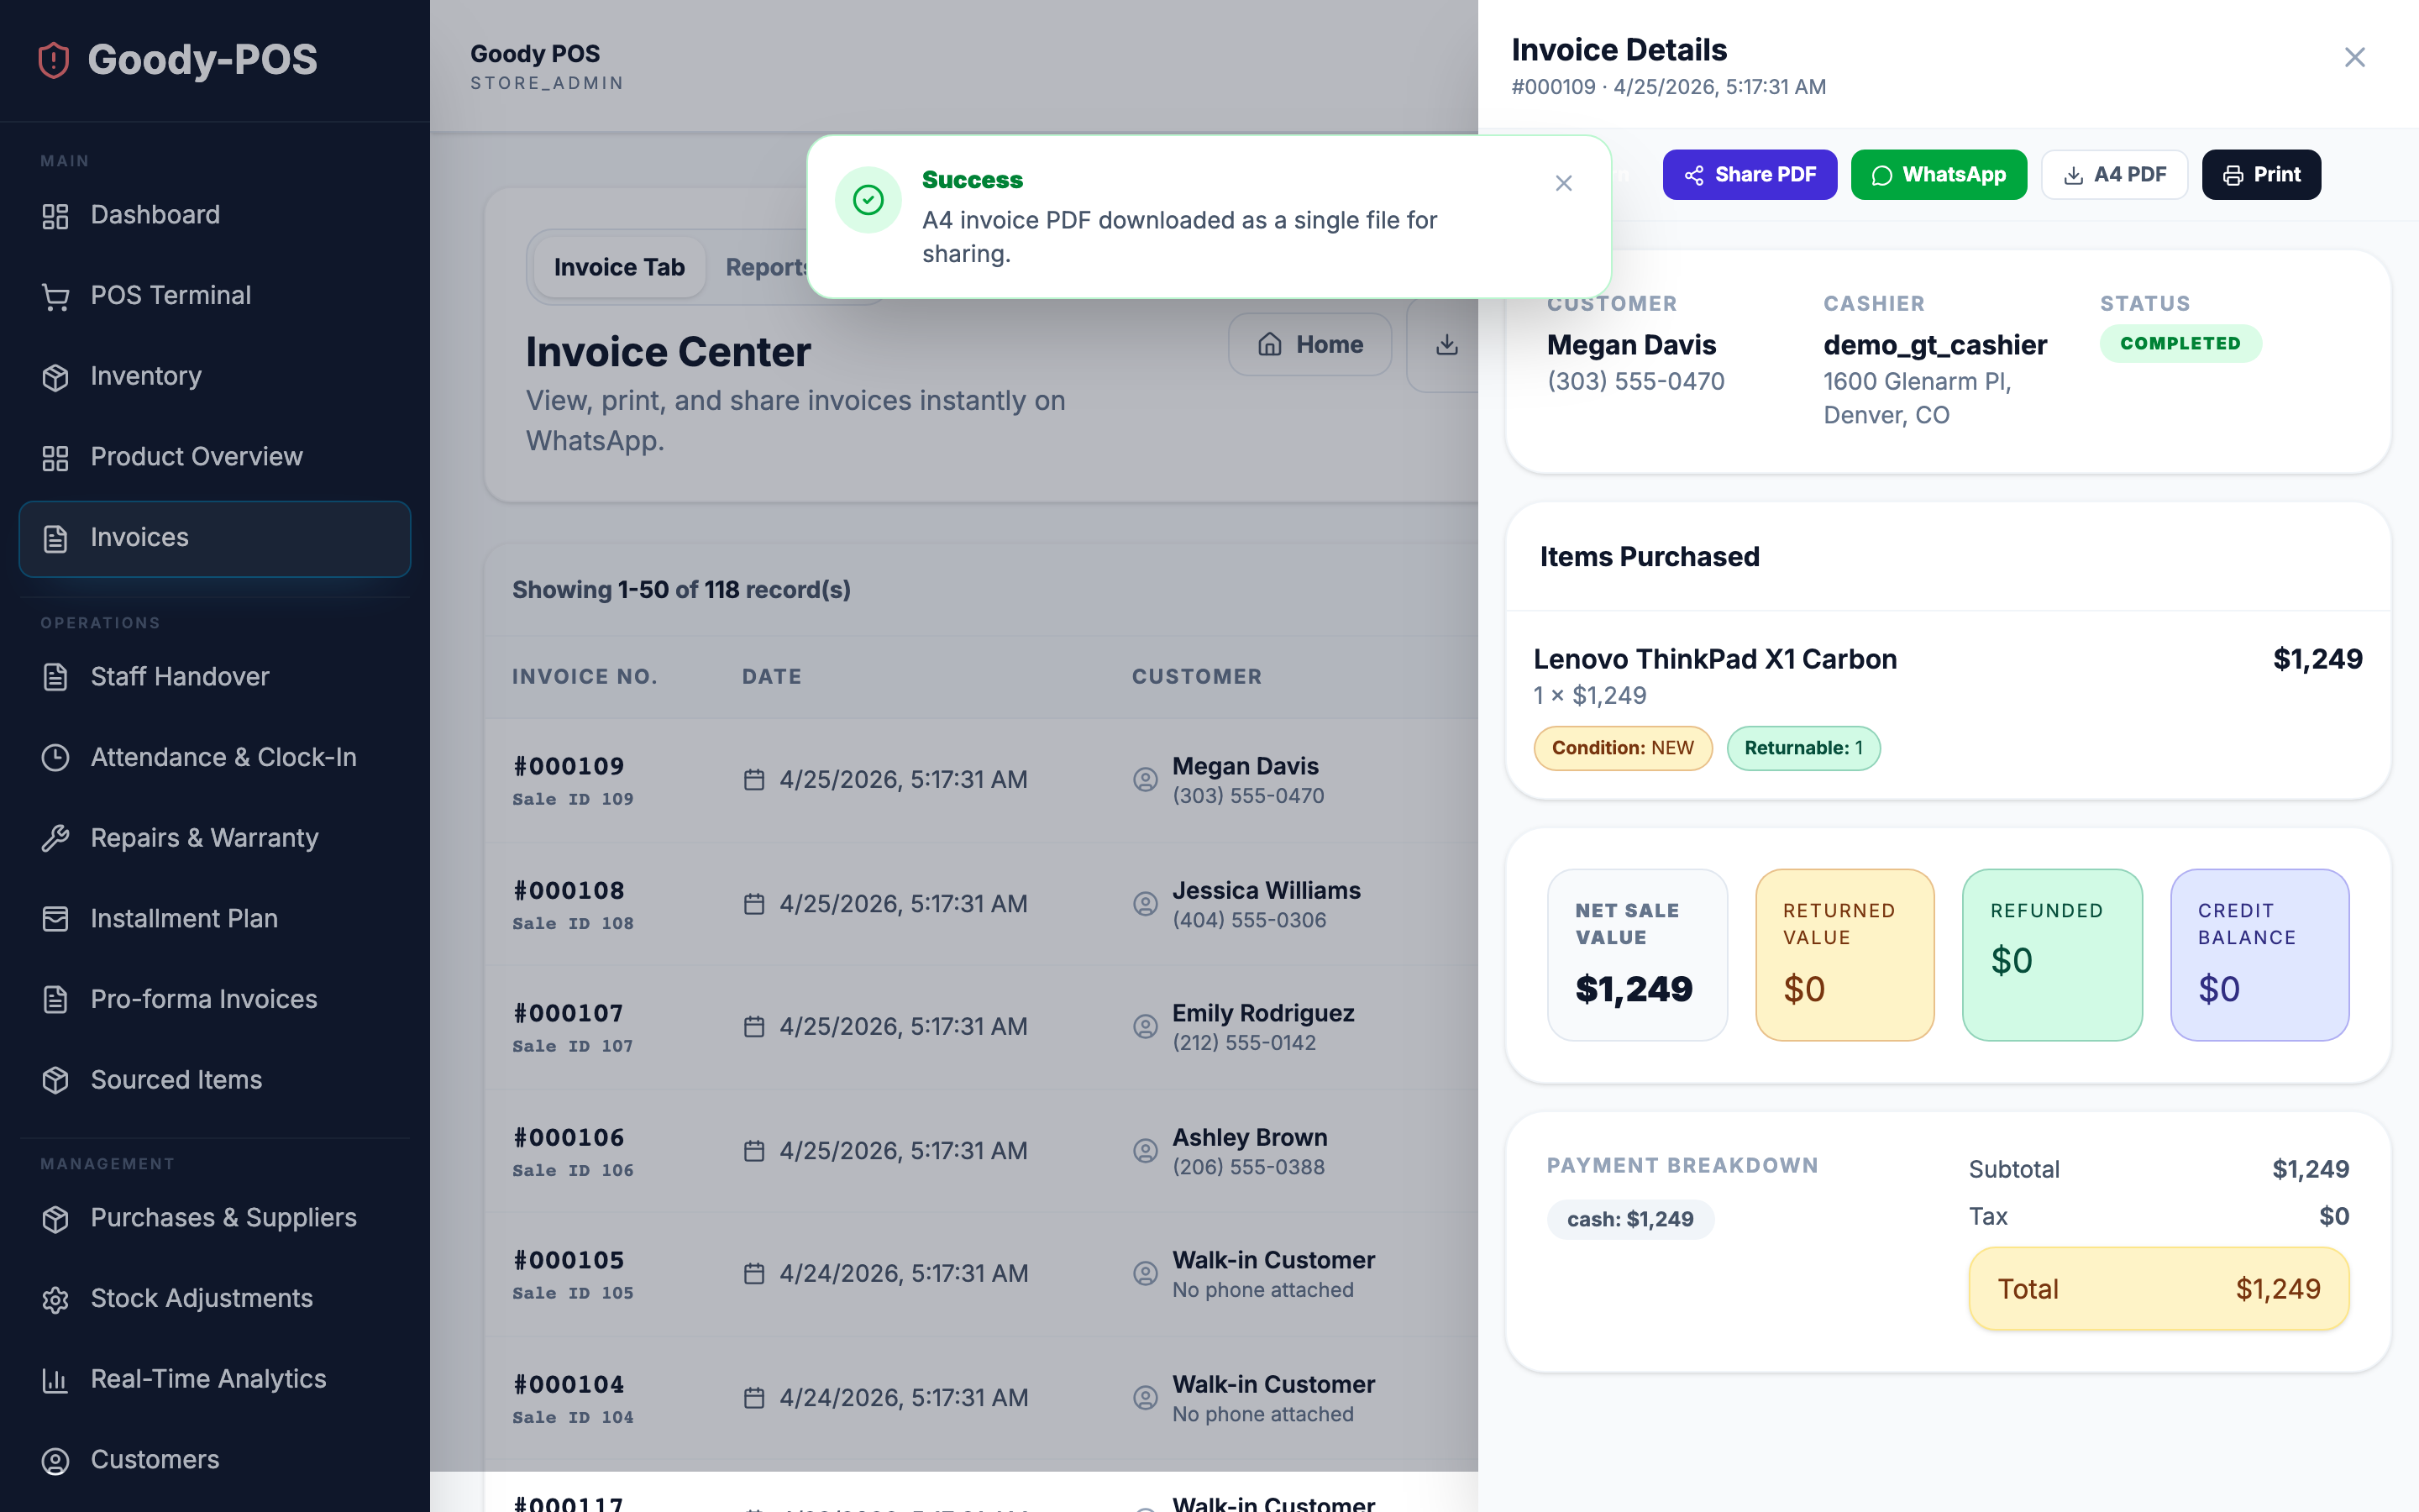Image resolution: width=2419 pixels, height=1512 pixels.
Task: Click the Dashboard grid icon
Action: (55, 215)
